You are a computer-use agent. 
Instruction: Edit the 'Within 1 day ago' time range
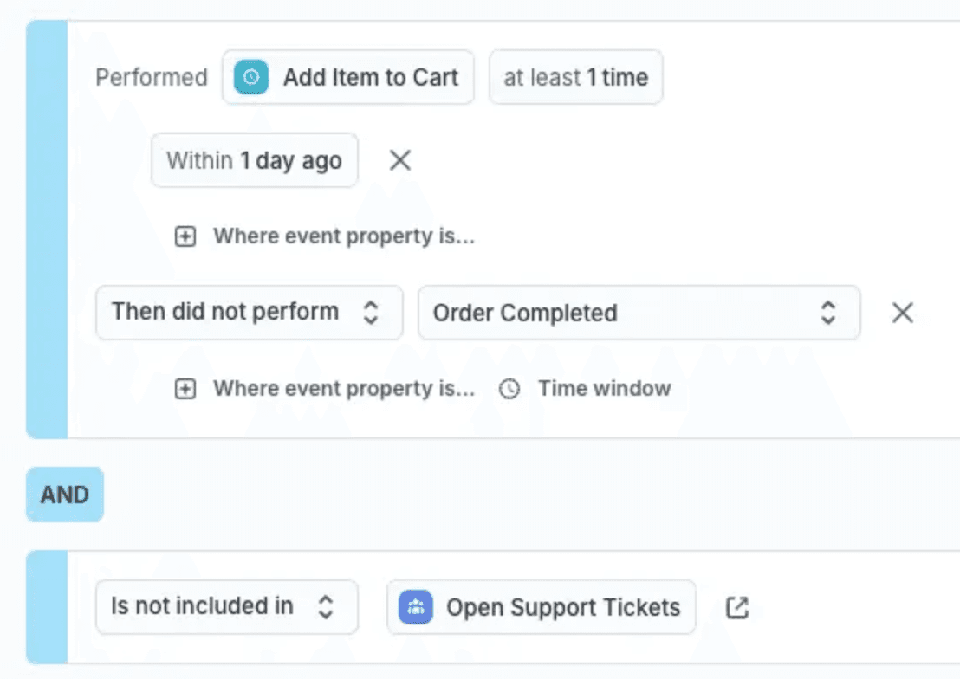pyautogui.click(x=254, y=160)
